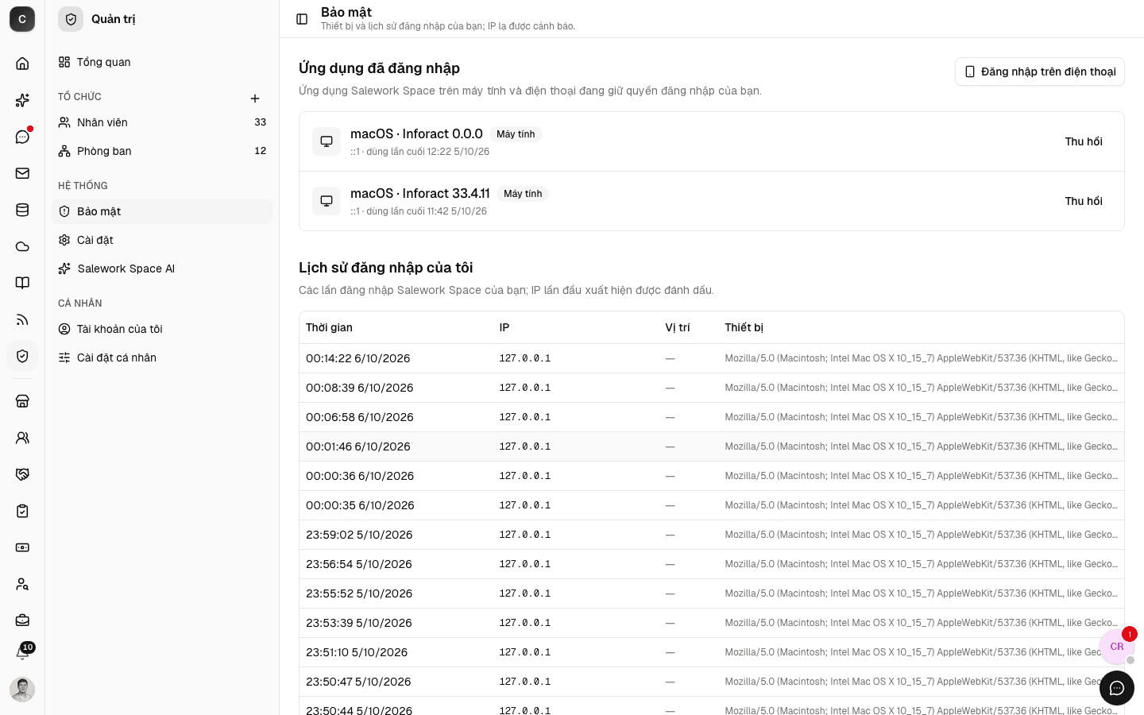Open Cài đặt under HỆ THỐNG
Image resolution: width=1144 pixels, height=715 pixels.
[162, 240]
